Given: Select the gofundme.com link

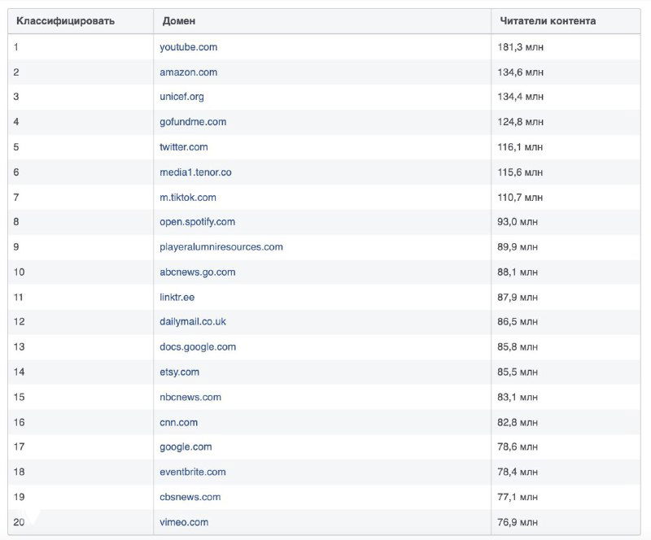Looking at the screenshot, I should point(193,122).
